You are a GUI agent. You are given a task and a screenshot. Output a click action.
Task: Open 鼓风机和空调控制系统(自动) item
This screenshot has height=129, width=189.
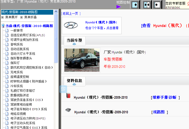[x=32, y=68]
